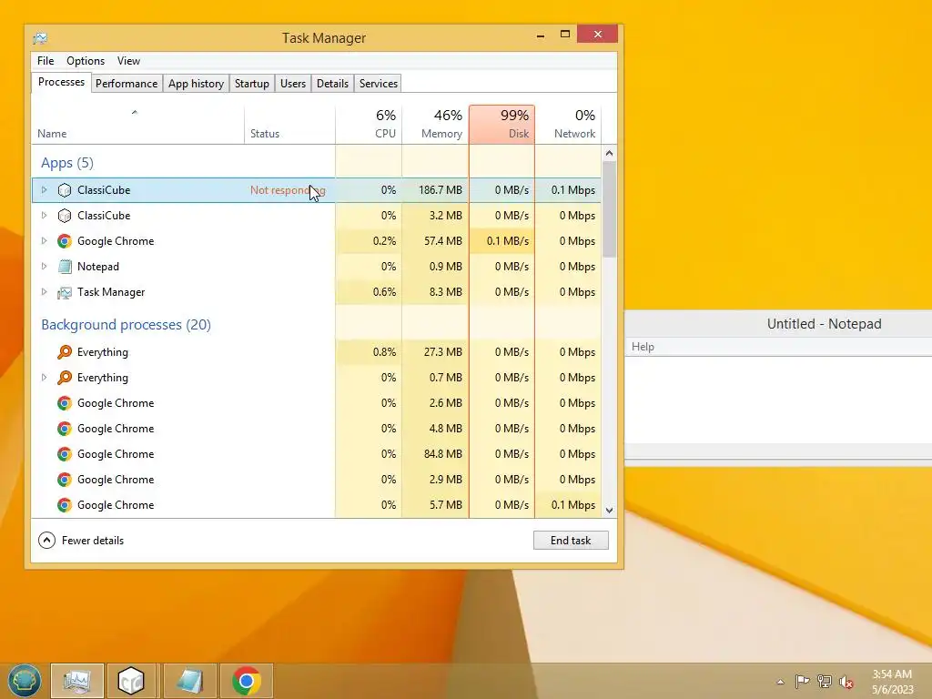The width and height of the screenshot is (932, 699).
Task: Open Help menu in Notepad window
Action: point(643,347)
